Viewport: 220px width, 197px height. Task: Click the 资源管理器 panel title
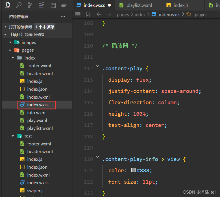pyautogui.click(x=19, y=17)
